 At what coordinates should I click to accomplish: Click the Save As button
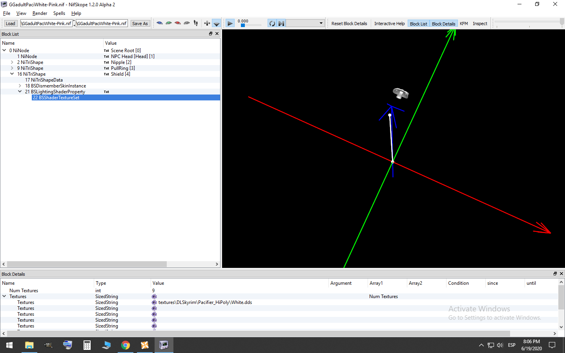140,24
